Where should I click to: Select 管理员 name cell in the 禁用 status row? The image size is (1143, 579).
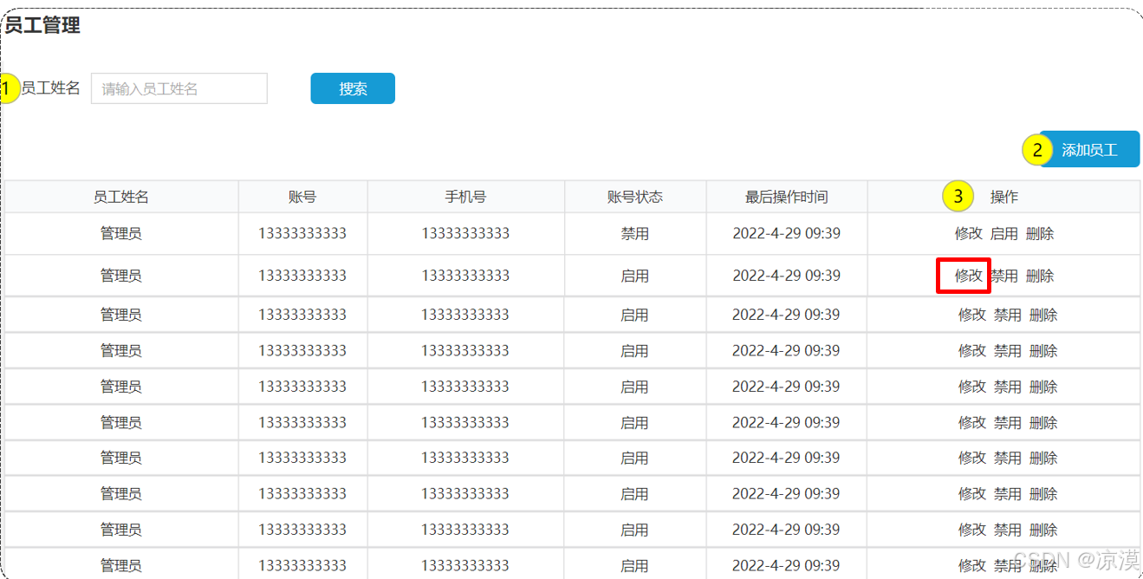point(121,234)
